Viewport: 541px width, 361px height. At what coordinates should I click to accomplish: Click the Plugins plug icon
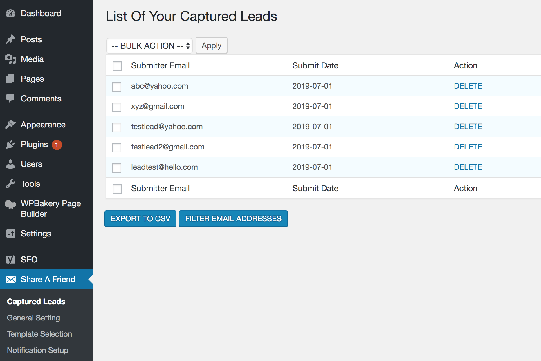coord(10,144)
